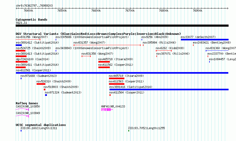Click the short red nsv831358 loss bar
Screen dimensions: 236x141
click(x=86, y=56)
